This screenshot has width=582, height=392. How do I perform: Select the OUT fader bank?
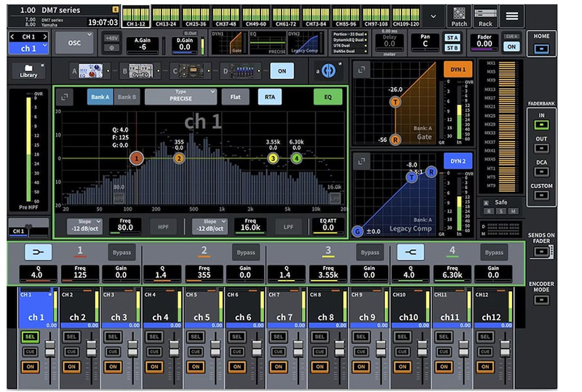point(541,148)
